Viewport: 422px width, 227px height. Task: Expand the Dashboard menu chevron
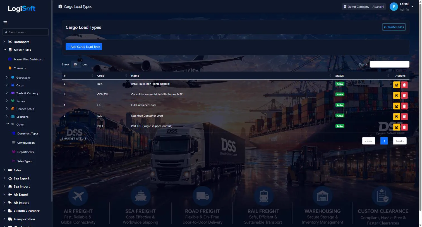click(4, 42)
